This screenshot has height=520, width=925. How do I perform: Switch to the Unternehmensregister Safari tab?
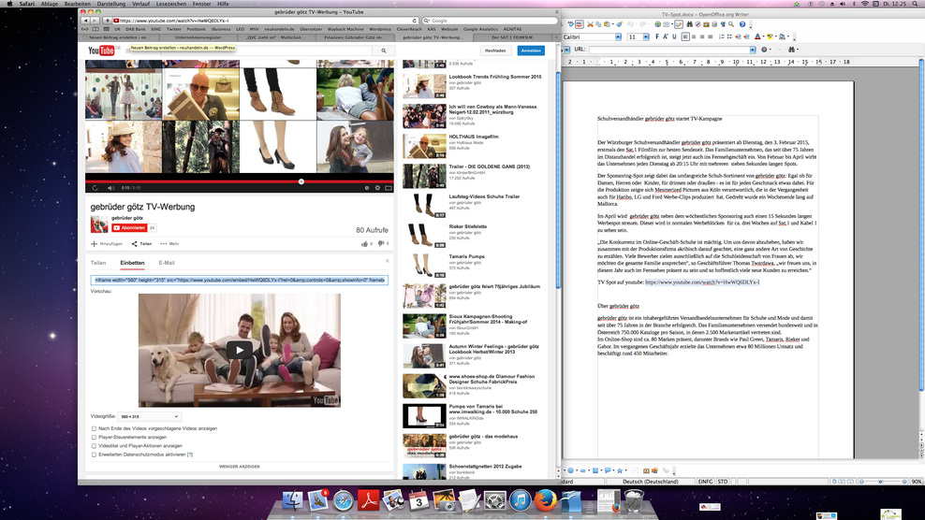(x=198, y=37)
